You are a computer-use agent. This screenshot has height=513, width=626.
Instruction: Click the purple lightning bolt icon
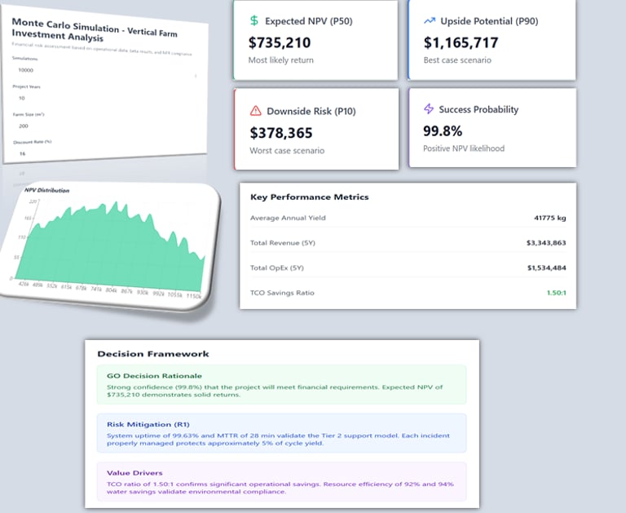pos(429,108)
